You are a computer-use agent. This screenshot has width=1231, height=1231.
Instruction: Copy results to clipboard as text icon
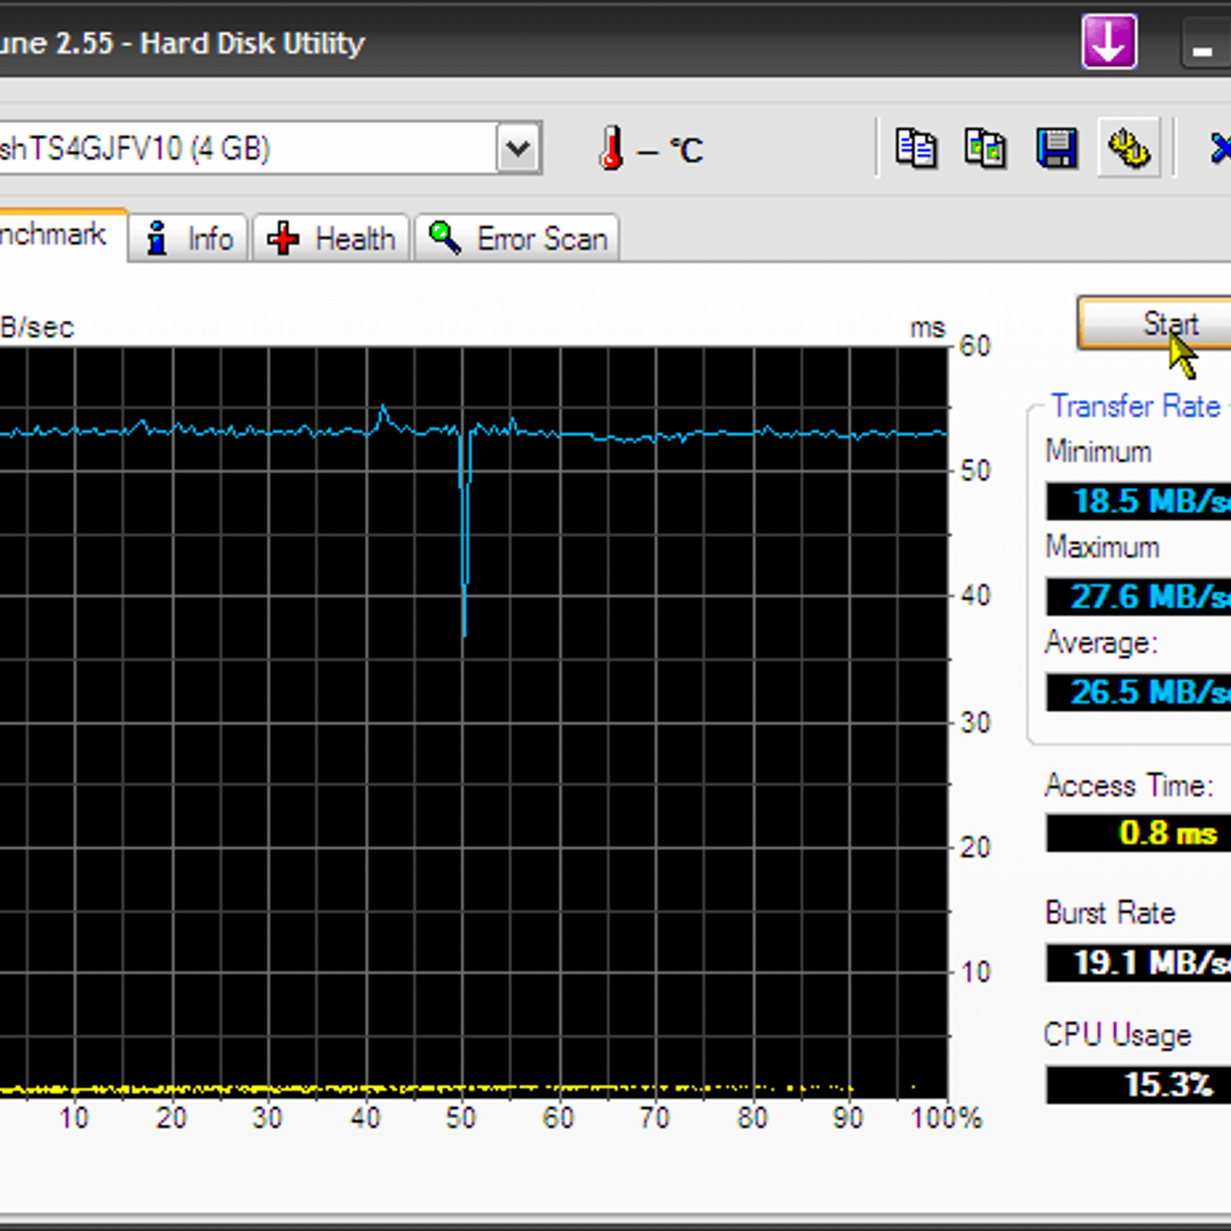pos(916,147)
